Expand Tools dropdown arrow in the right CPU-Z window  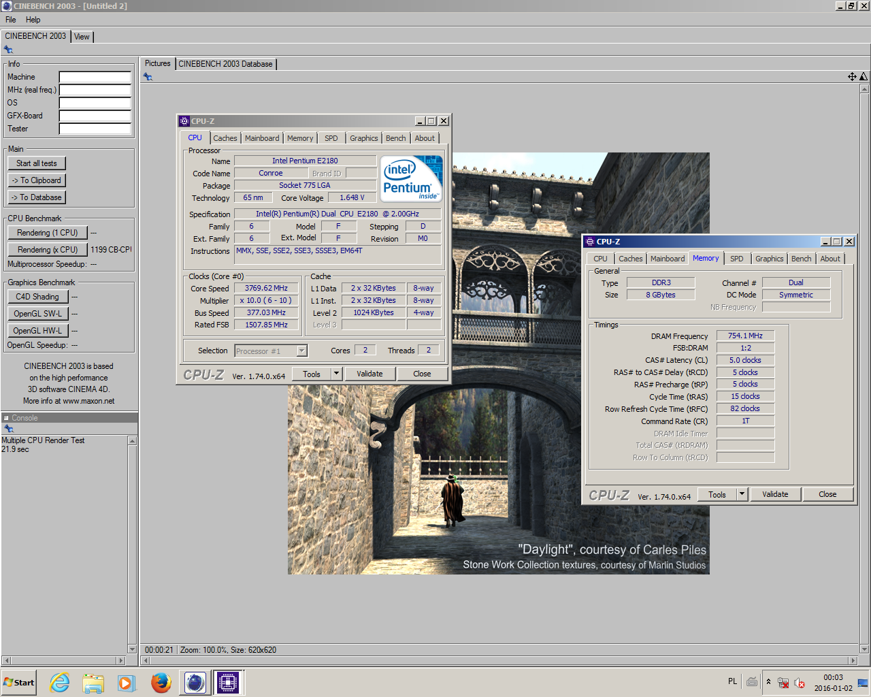742,495
